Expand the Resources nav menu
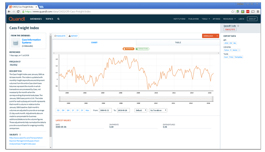This screenshot has height=152, width=265. coord(229,19)
